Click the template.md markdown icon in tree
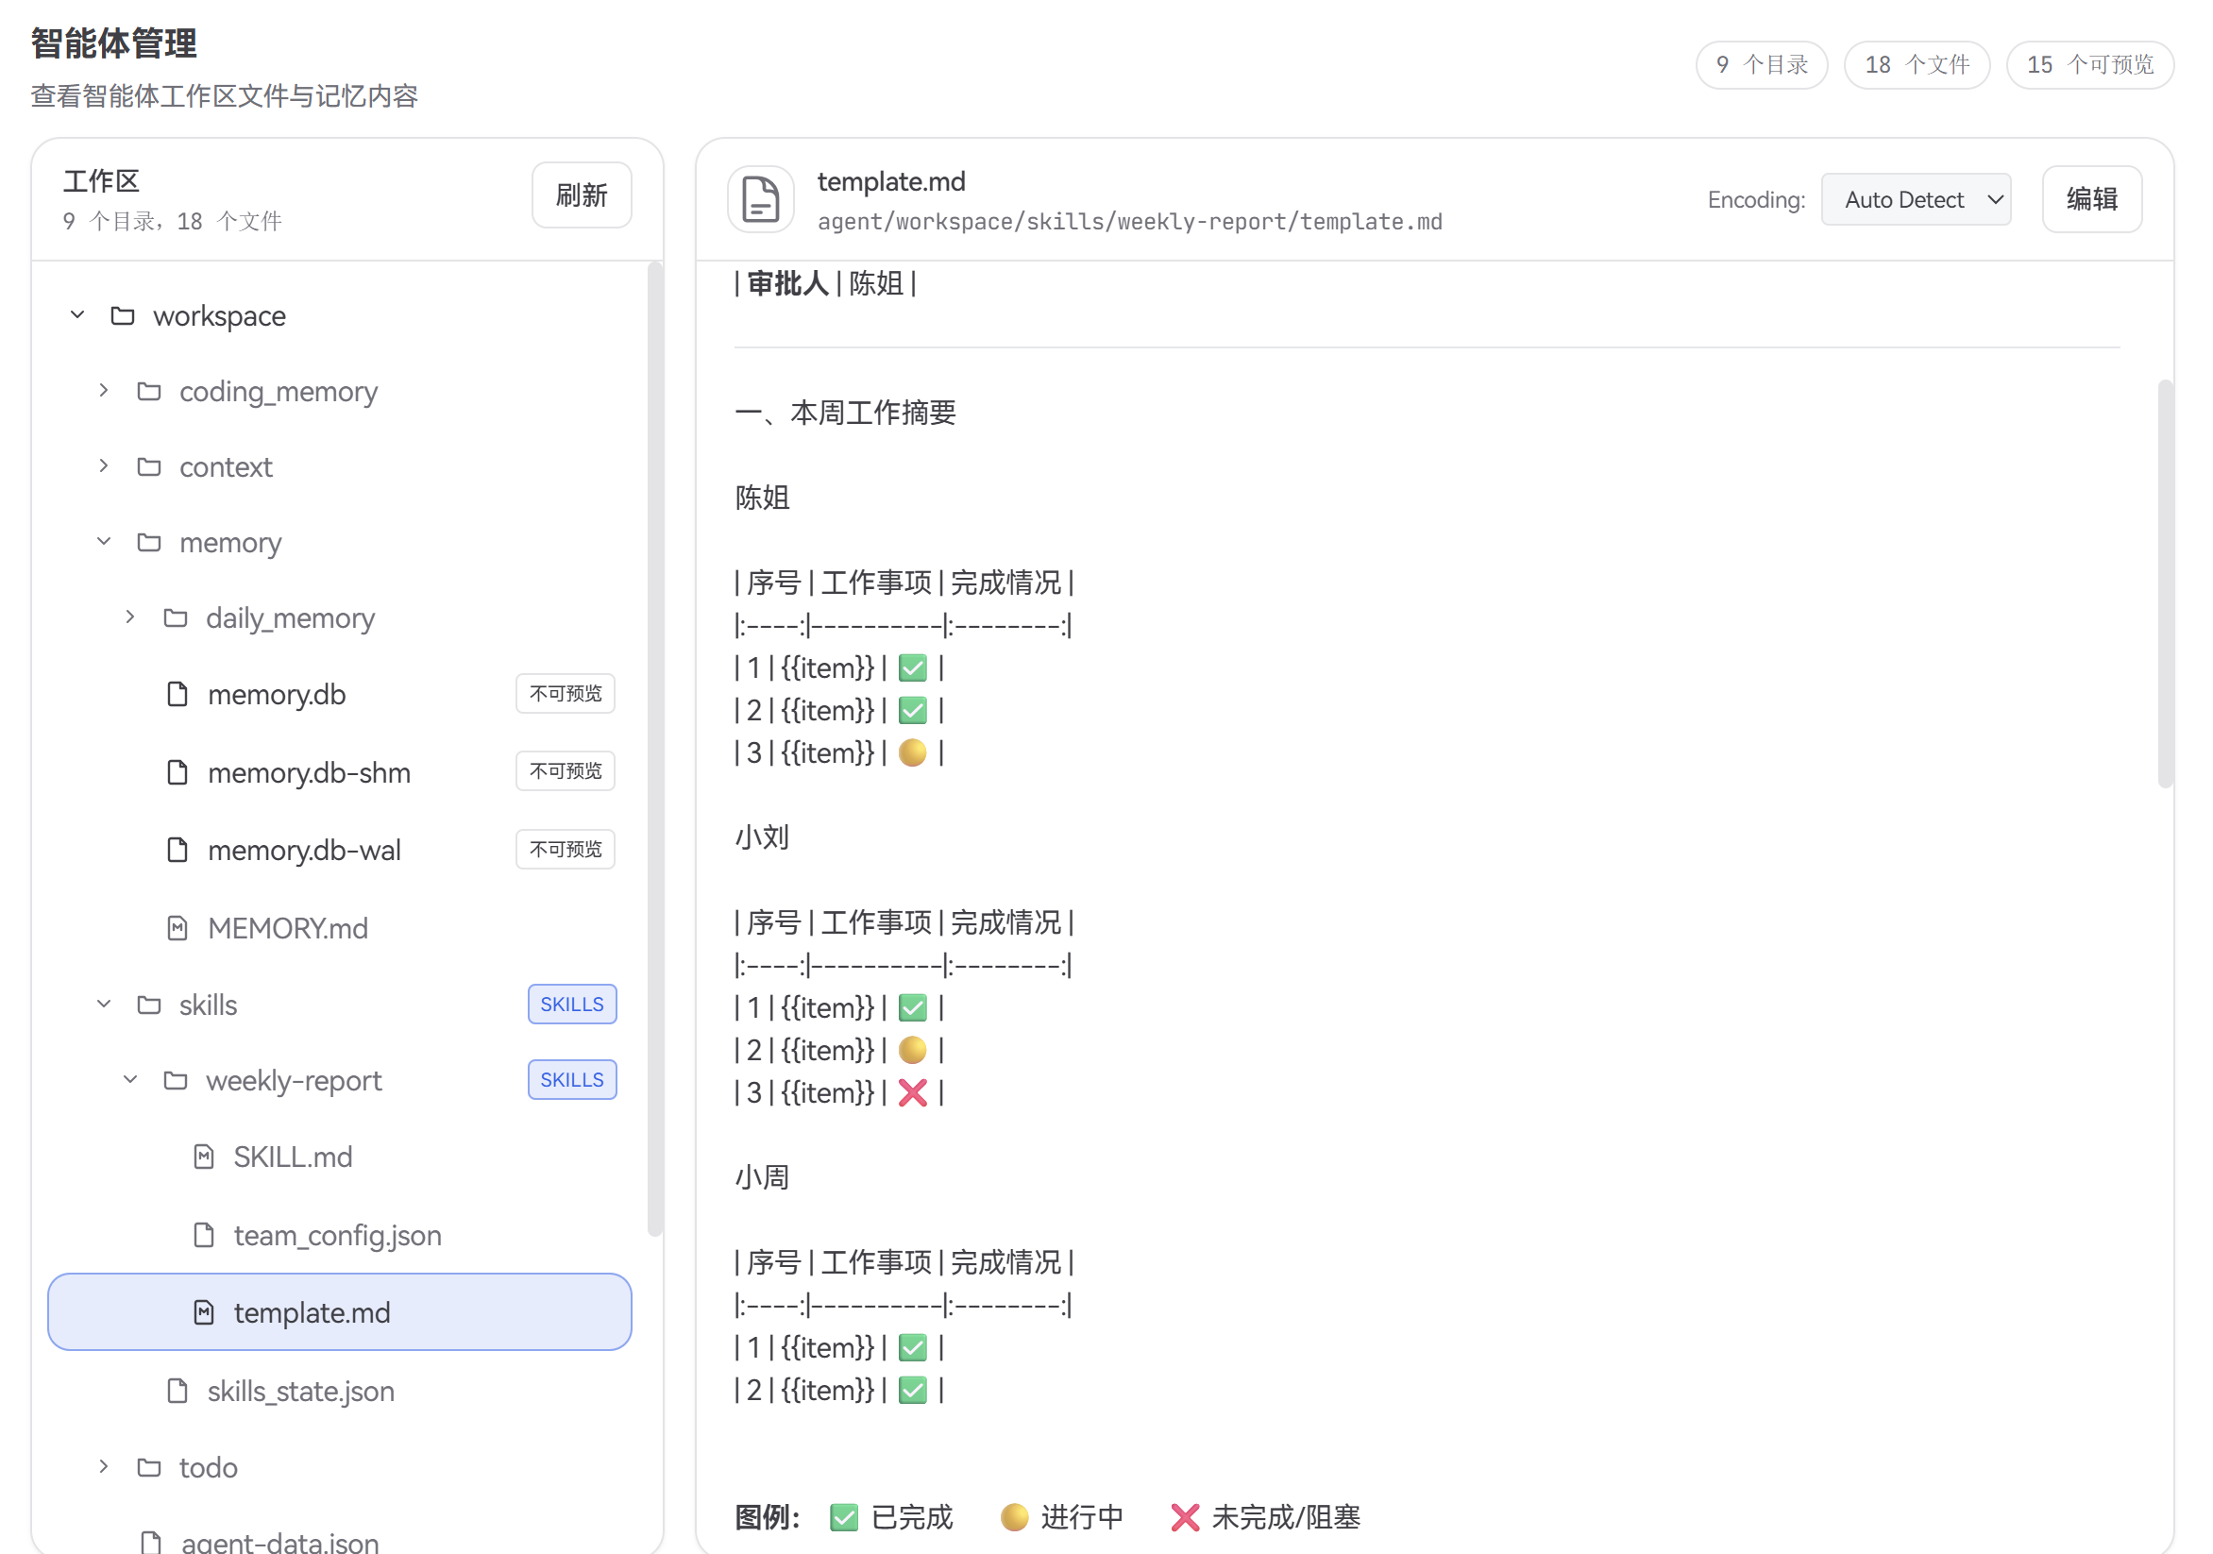The width and height of the screenshot is (2213, 1554). [203, 1312]
